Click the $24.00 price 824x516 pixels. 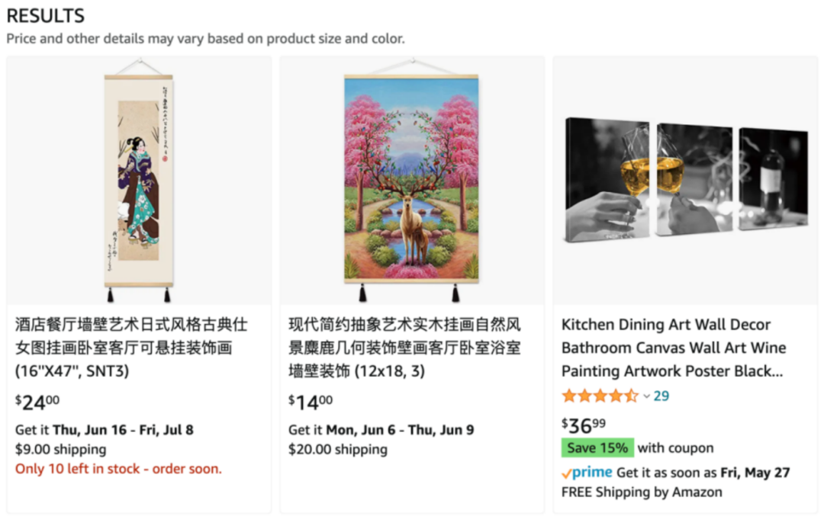pos(37,402)
